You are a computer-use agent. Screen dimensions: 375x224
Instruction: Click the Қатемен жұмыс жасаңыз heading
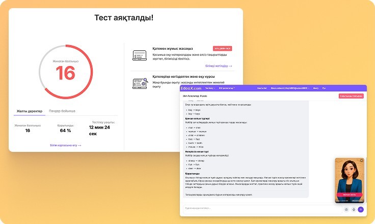point(173,49)
